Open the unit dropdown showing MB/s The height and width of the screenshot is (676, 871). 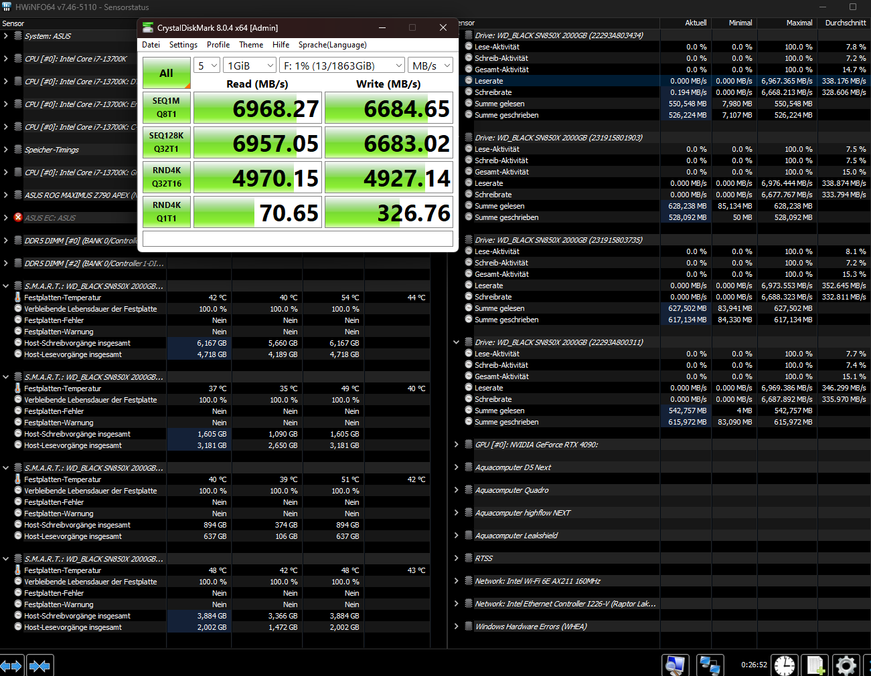(x=430, y=66)
